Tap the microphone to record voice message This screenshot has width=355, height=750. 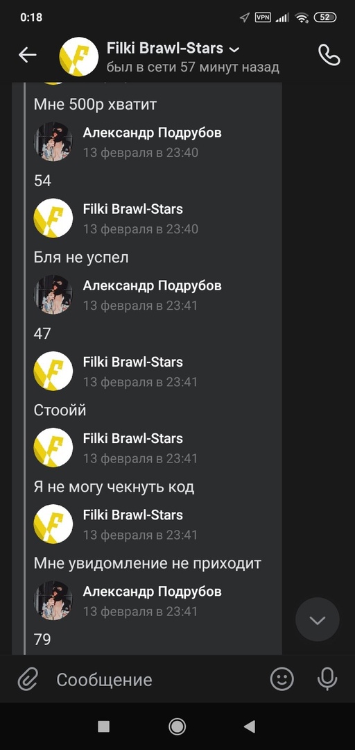pyautogui.click(x=327, y=678)
